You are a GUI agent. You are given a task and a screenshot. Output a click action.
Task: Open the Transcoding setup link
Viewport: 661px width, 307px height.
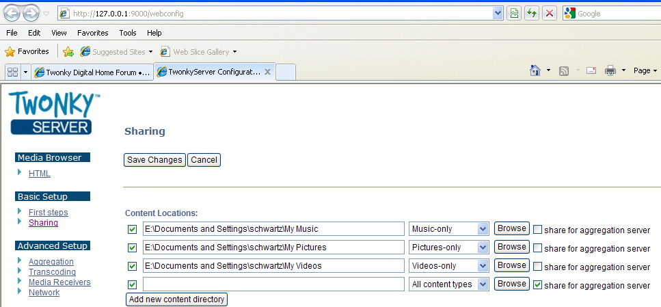tap(52, 272)
